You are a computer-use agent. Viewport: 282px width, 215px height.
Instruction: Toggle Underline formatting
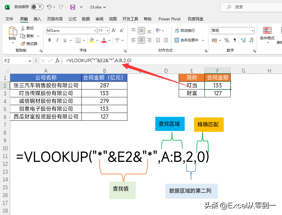[x=65, y=40]
